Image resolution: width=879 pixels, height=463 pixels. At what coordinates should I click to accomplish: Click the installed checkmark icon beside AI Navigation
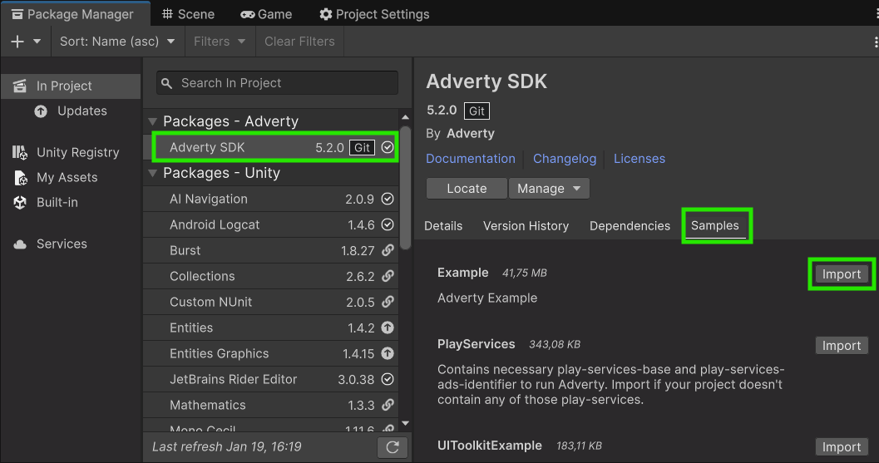[388, 199]
